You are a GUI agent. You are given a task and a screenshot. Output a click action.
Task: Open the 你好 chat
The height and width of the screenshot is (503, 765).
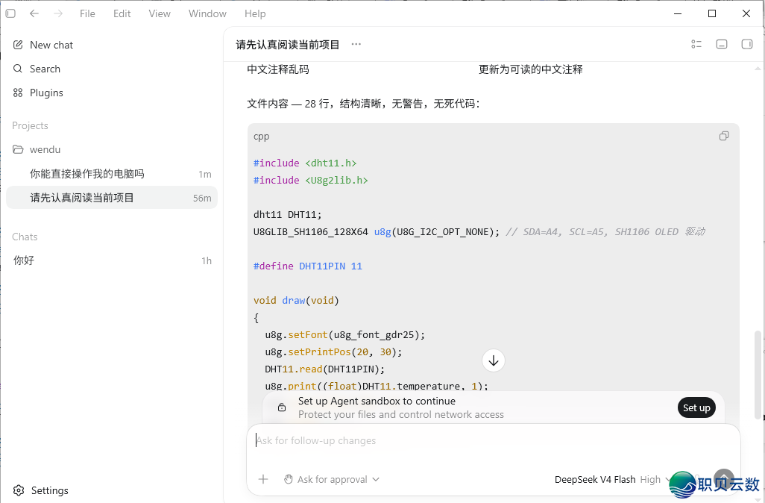tap(112, 260)
